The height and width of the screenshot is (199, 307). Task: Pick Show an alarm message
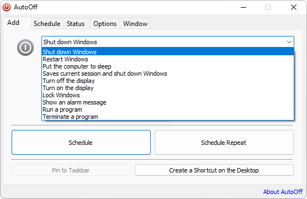pyautogui.click(x=168, y=102)
